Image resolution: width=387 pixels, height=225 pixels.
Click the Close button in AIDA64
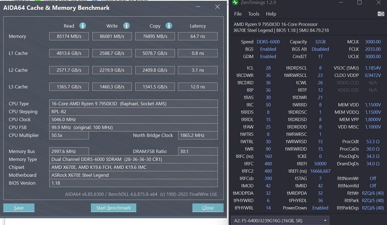coord(207,208)
